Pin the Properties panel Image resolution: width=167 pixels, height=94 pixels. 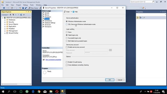pyautogui.click(x=163, y=12)
